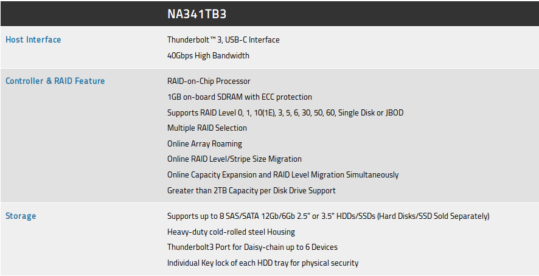Select the 1GB on-board SDRAM line

coord(239,97)
